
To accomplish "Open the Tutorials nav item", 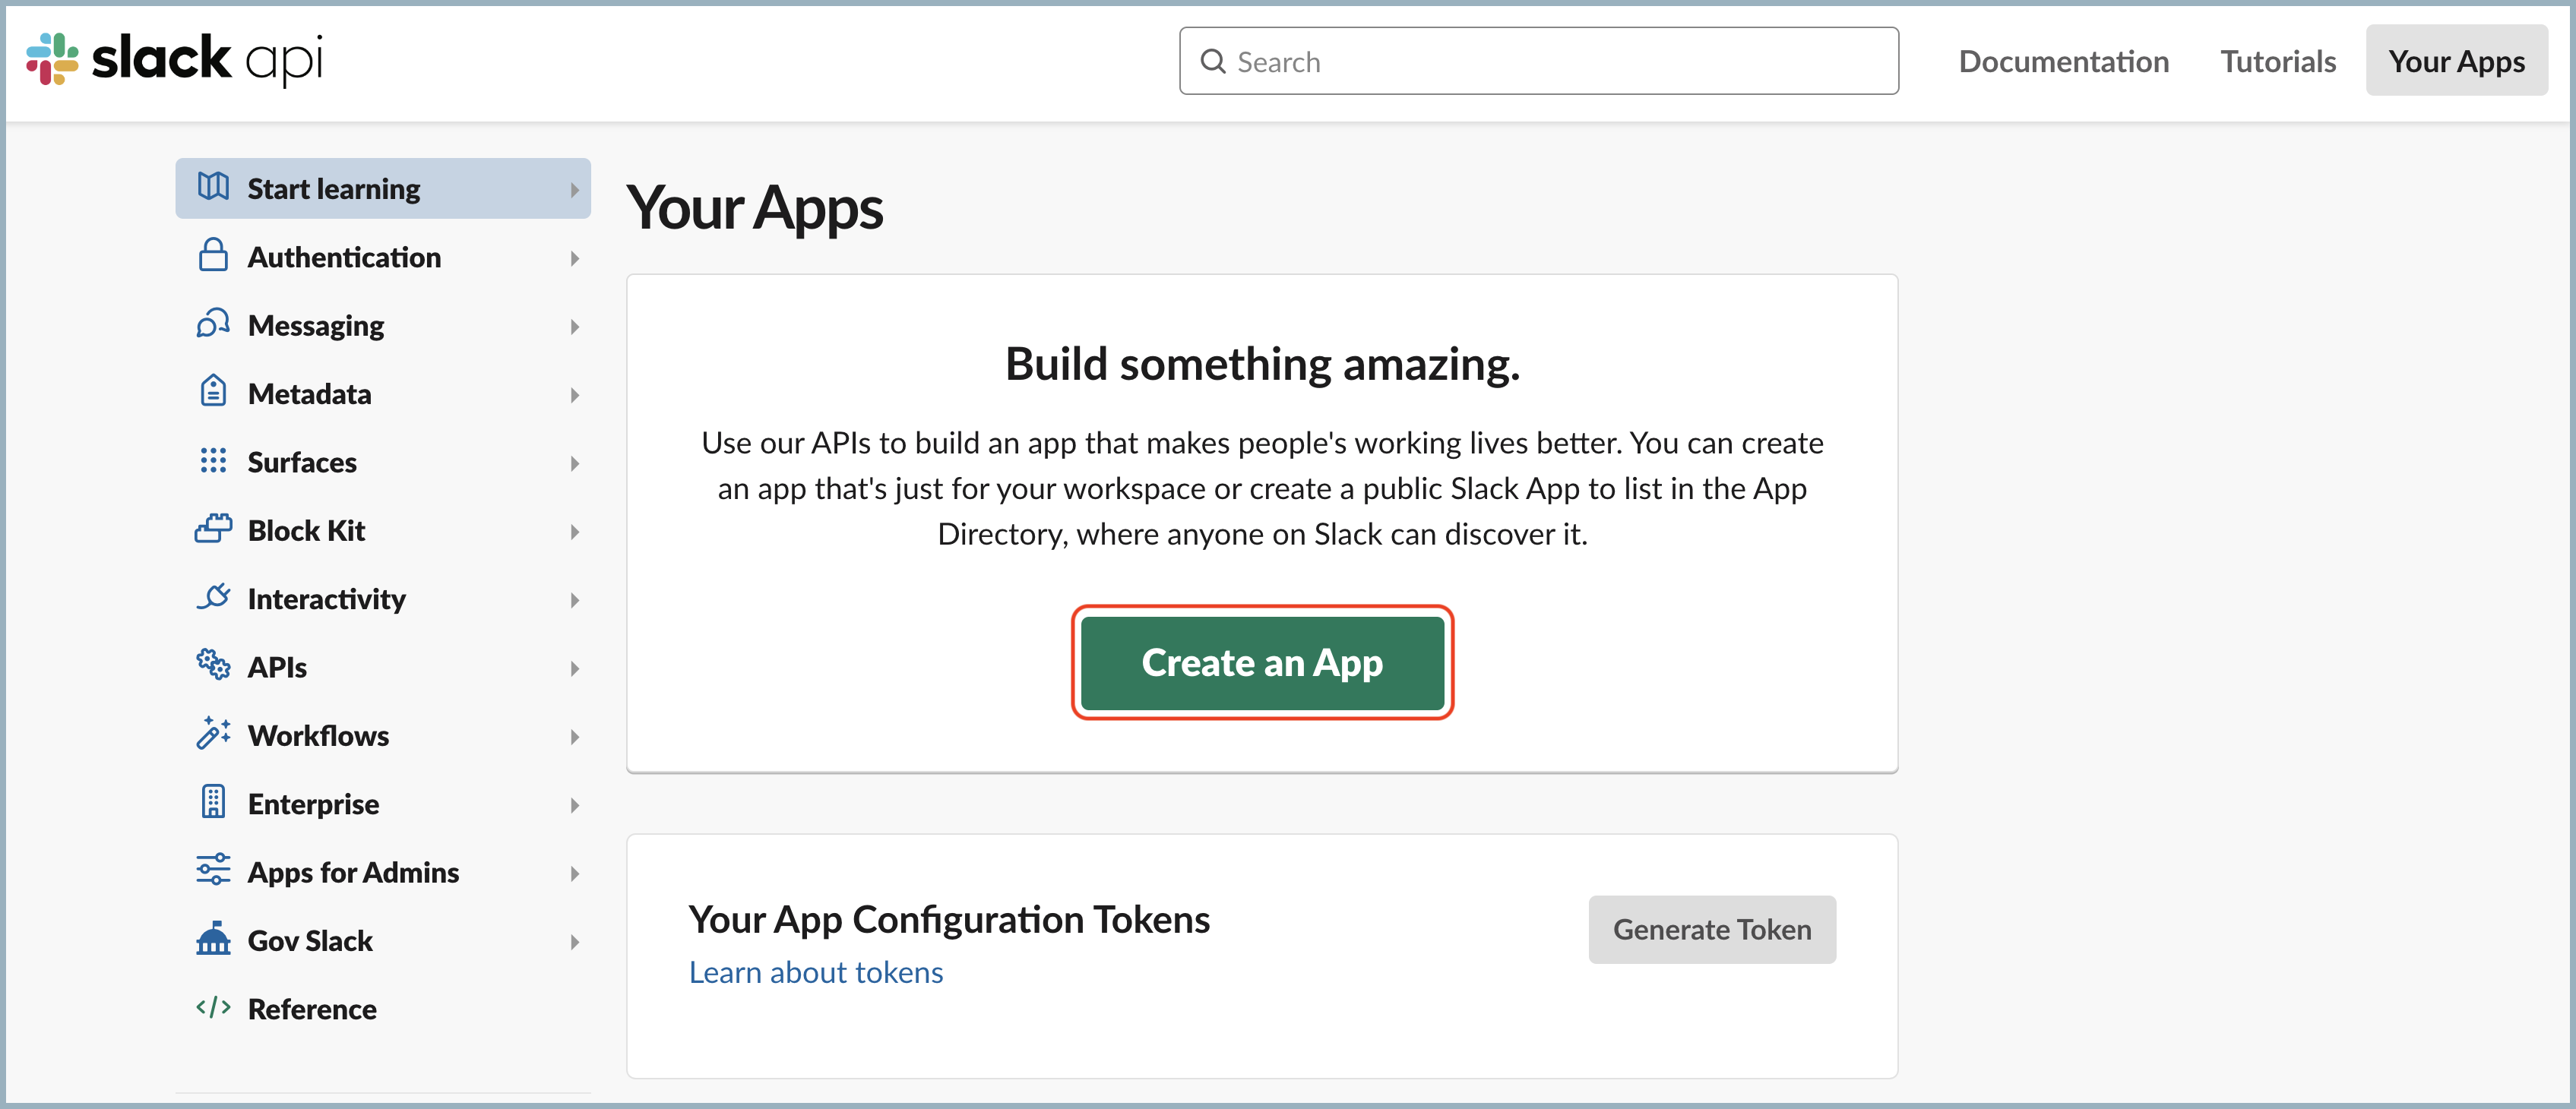I will point(2277,62).
